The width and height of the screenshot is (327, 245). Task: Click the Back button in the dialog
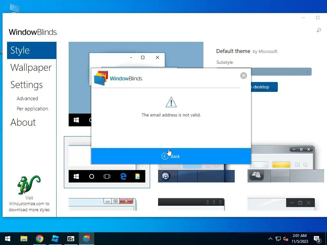[x=171, y=156]
